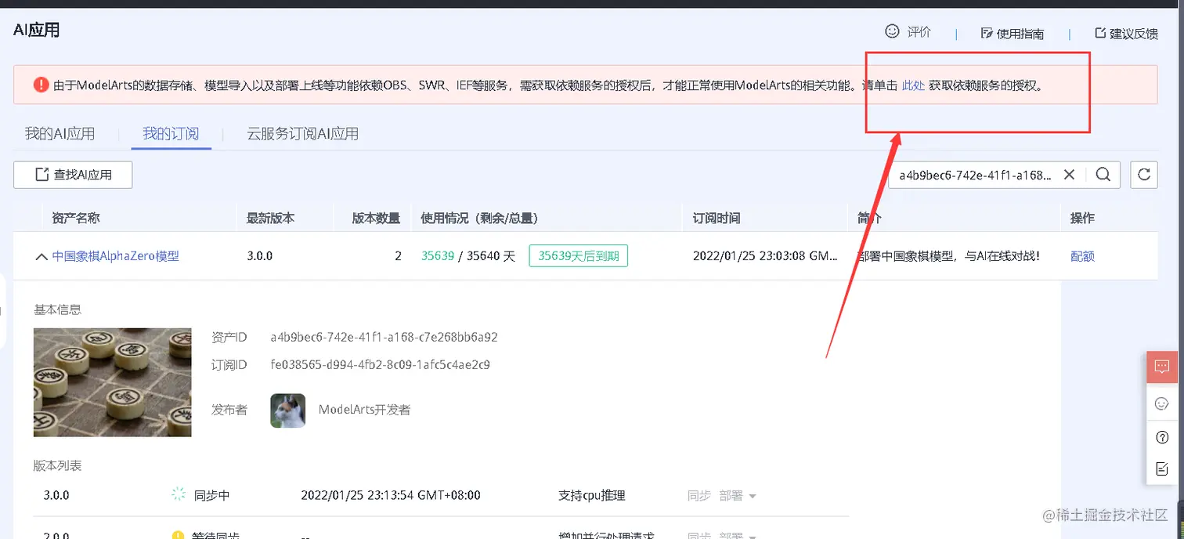This screenshot has width=1184, height=539.
Task: Switch to the 我的AI应用 tab
Action: click(x=60, y=134)
